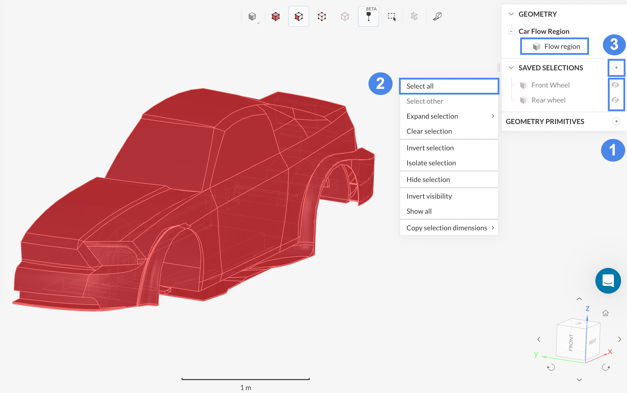Collapse the GEOMETRY section chevron
Viewport: 627px width, 393px height.
tap(511, 14)
